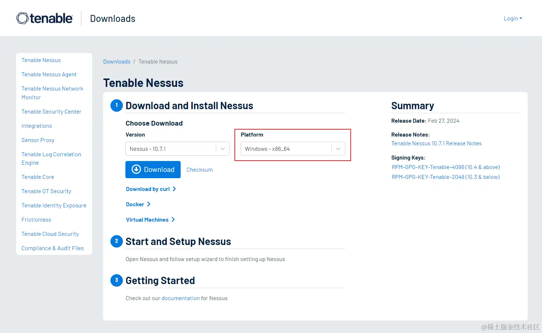Select Tenable Core in the sidebar
Screen dimensions: 542x333
tap(38, 177)
